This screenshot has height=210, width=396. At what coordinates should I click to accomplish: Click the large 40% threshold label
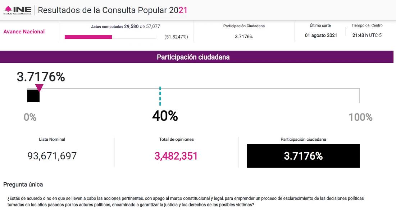(165, 116)
